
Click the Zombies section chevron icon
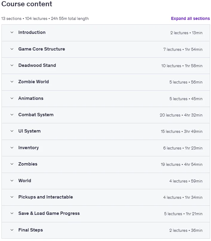pyautogui.click(x=12, y=164)
